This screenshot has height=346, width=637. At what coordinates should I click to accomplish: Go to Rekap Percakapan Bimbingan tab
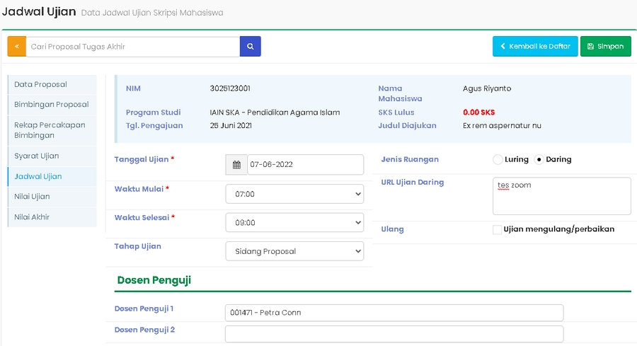click(52, 130)
